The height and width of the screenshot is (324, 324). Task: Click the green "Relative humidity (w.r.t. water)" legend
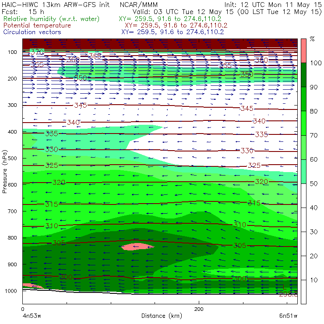coord(51,19)
